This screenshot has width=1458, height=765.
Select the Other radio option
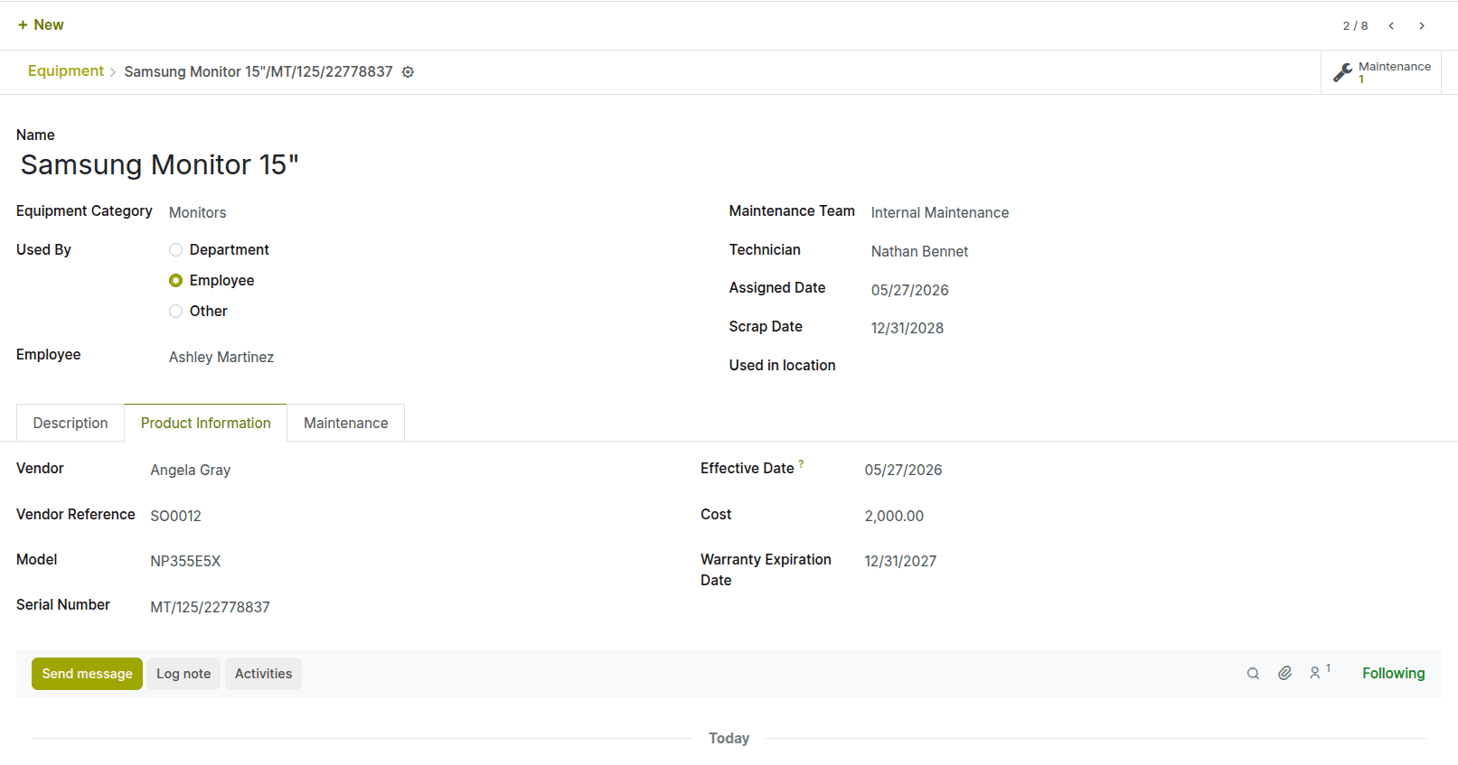click(176, 312)
